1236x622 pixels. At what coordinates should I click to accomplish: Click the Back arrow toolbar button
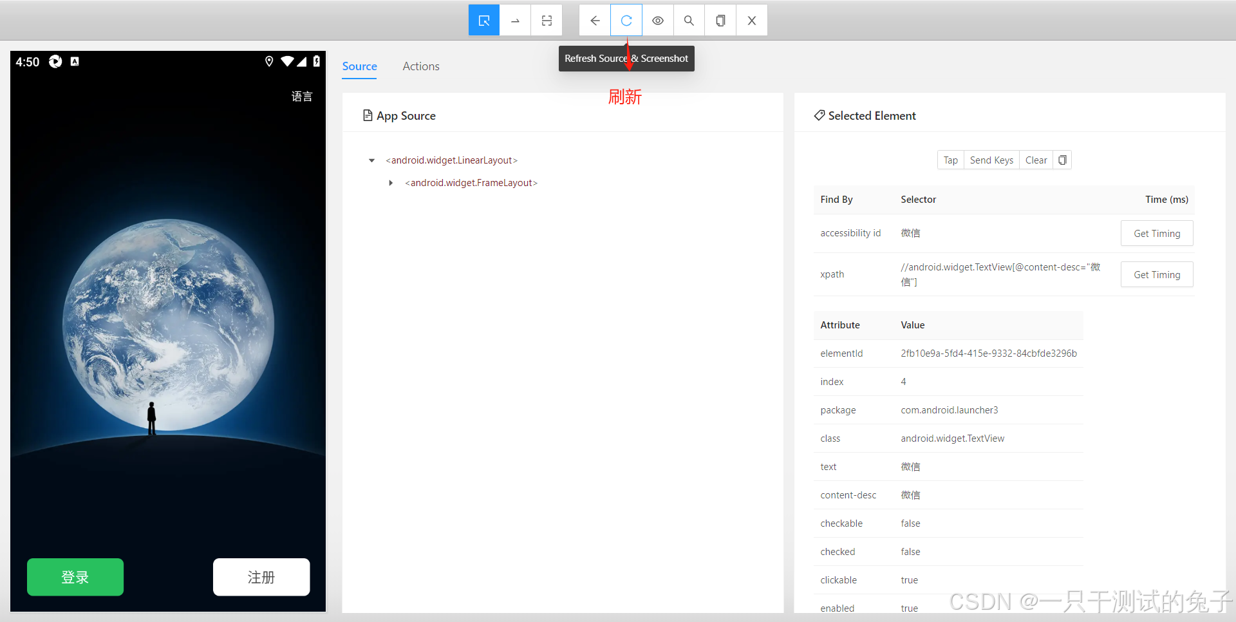click(x=595, y=21)
